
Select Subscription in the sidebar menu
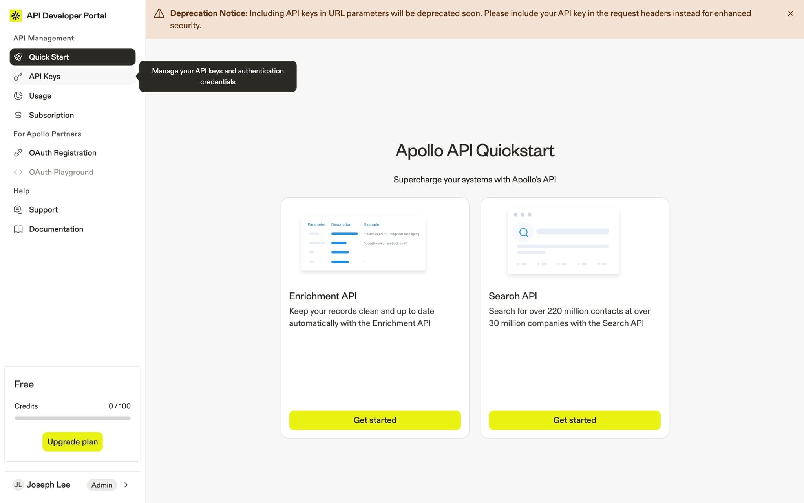[x=51, y=115]
